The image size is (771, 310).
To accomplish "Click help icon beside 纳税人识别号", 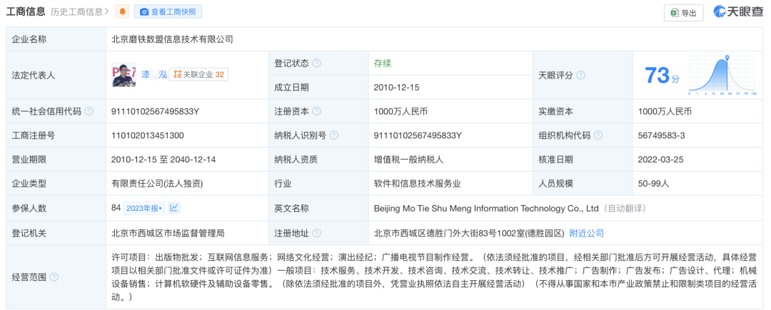I will pos(334,135).
